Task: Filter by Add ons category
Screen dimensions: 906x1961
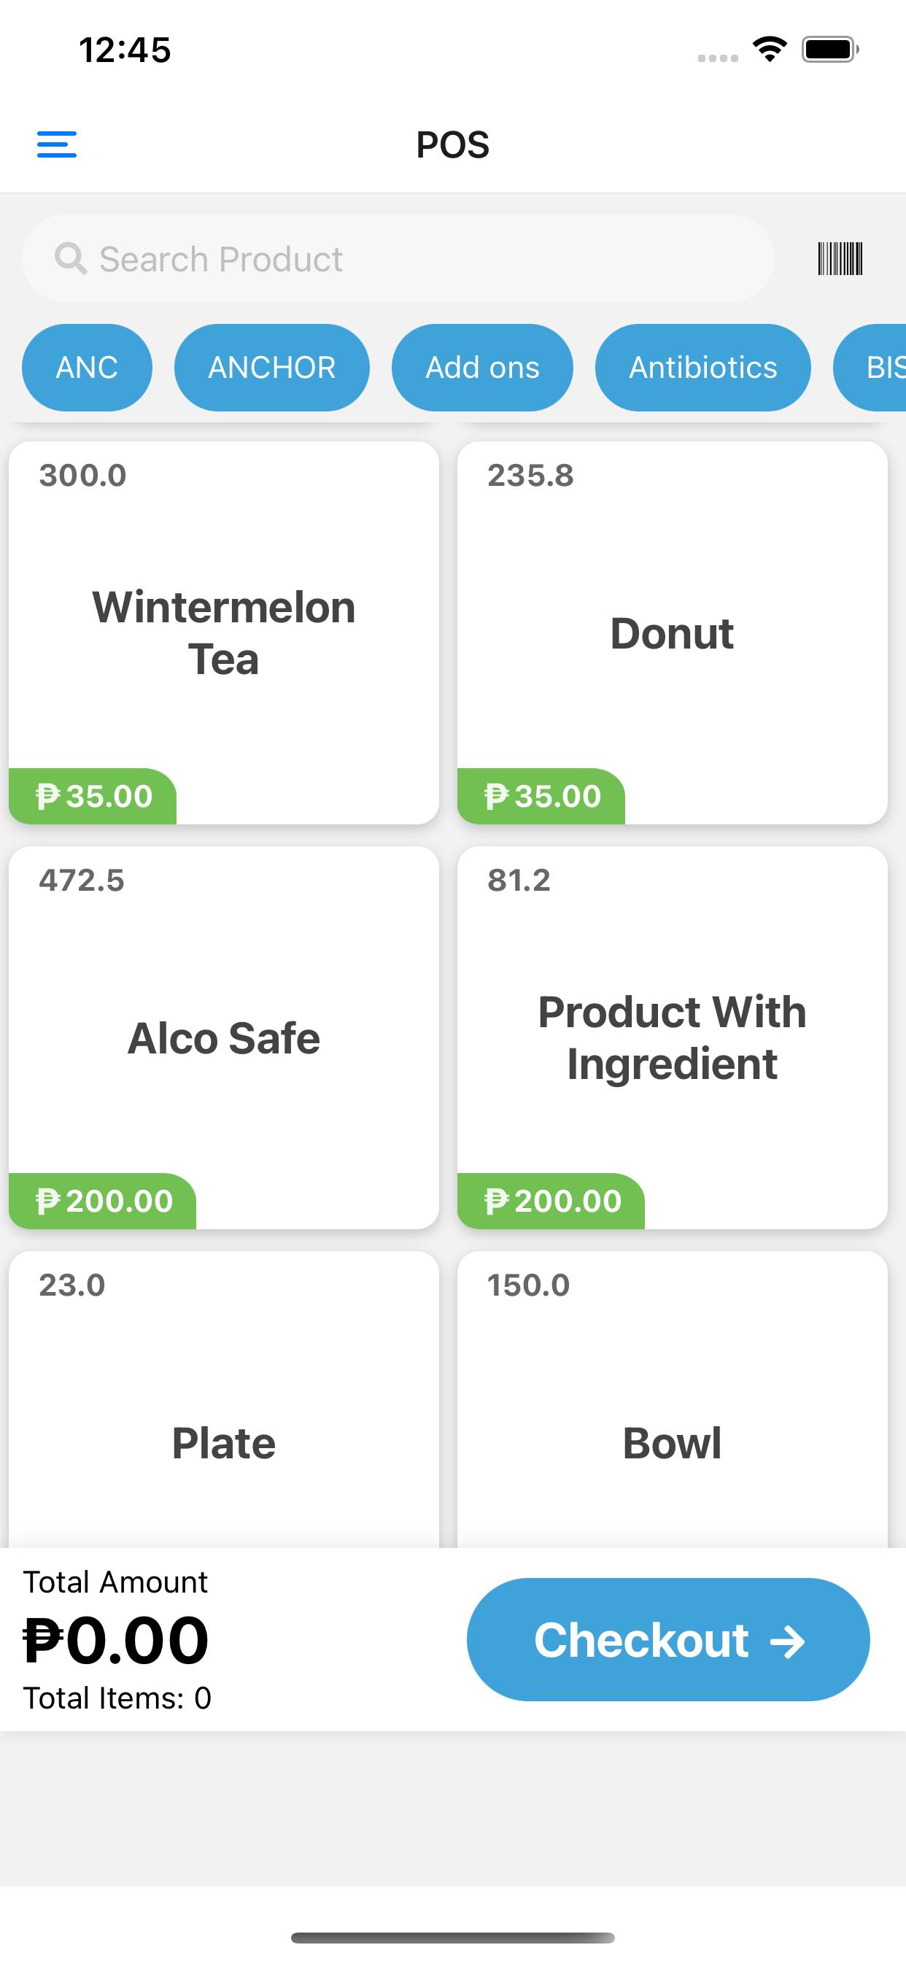Action: [x=482, y=368]
